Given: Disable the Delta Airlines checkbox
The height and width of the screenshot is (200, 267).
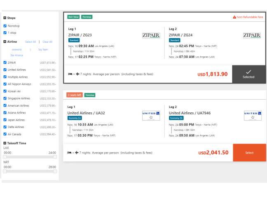Looking at the screenshot, I should click(5, 127).
